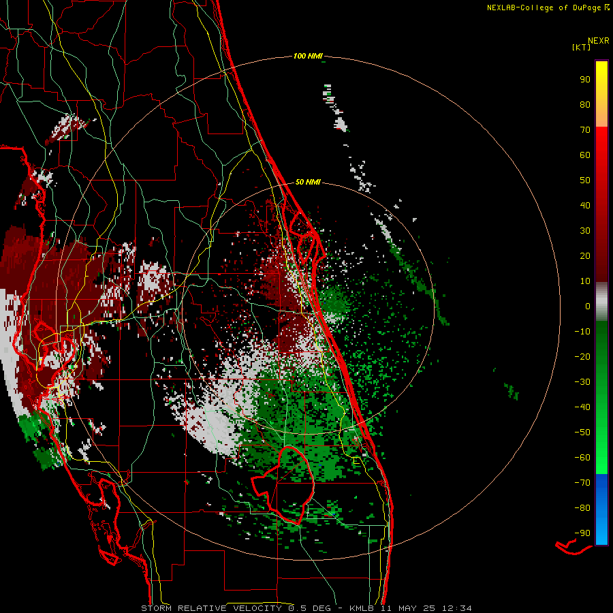This screenshot has height=613, width=613.
Task: Click the -90 value on velocity scale
Action: (582, 533)
